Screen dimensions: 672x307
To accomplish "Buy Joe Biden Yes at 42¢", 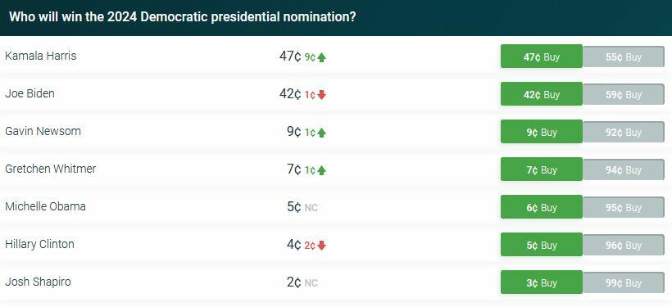I will [x=541, y=94].
